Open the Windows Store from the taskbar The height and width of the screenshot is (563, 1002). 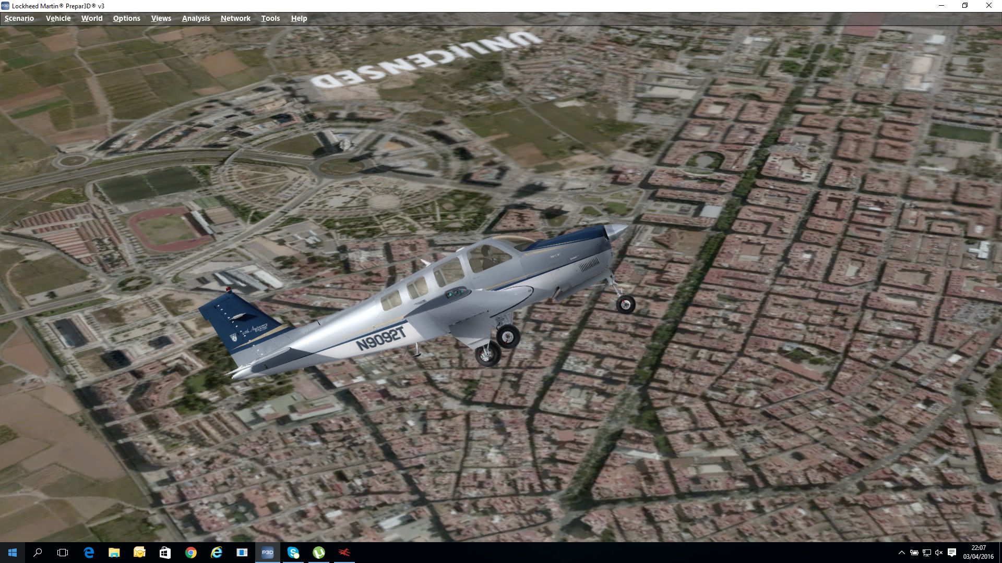click(x=165, y=553)
